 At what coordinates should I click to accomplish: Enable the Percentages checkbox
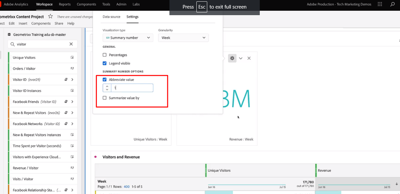pyautogui.click(x=105, y=55)
